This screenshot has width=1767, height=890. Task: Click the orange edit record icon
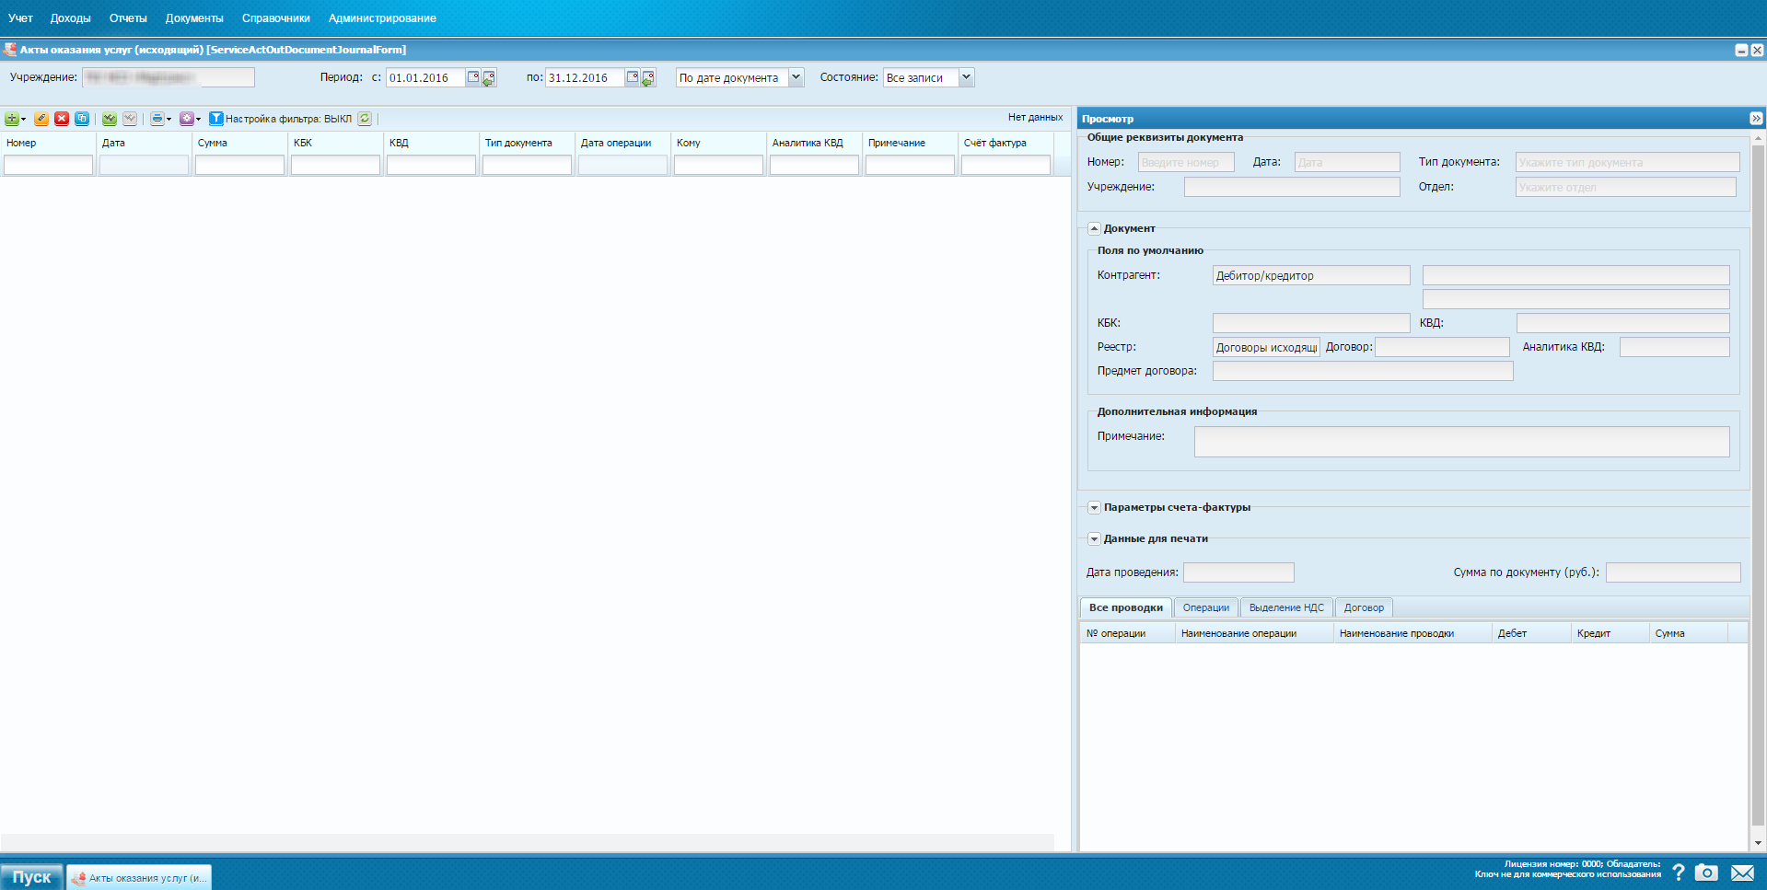click(41, 119)
